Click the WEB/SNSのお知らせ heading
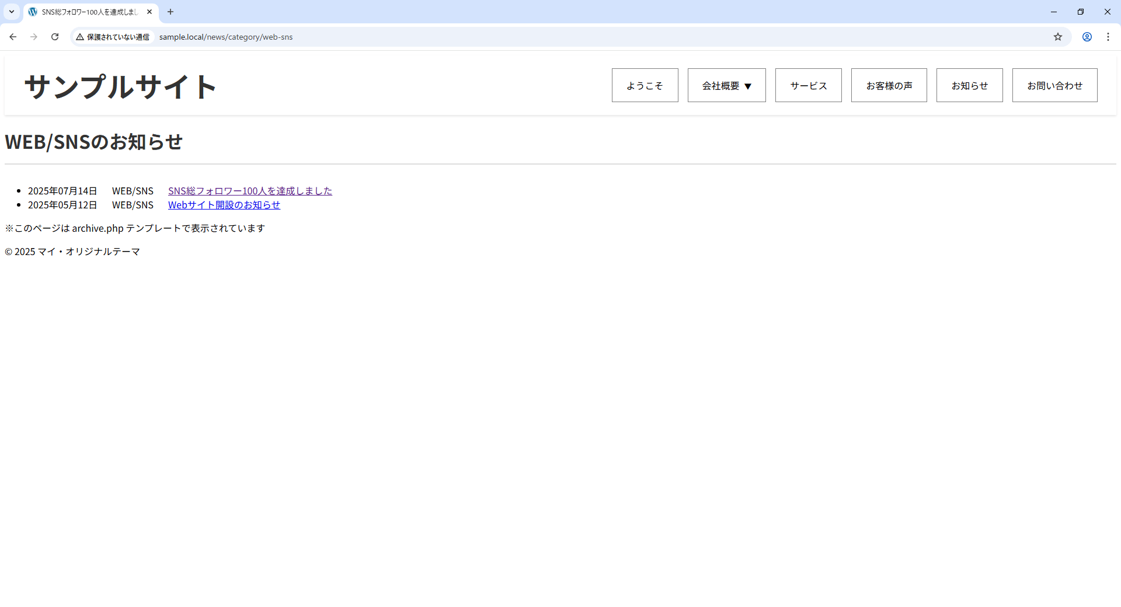 93,142
